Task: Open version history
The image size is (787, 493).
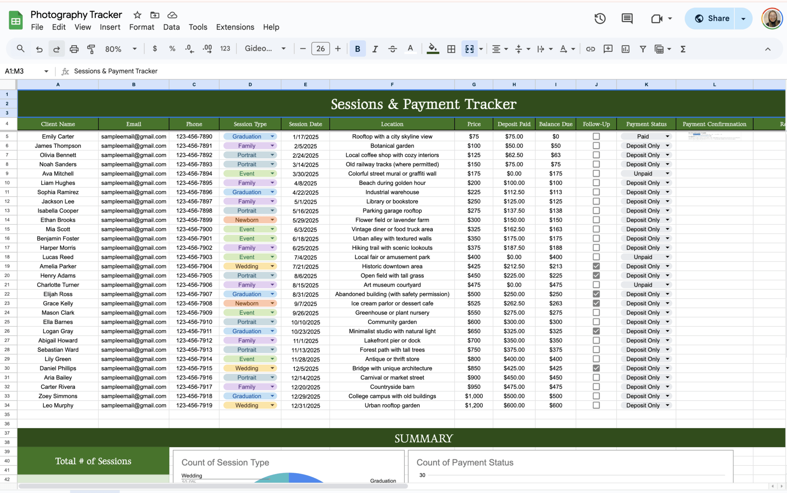Action: click(600, 18)
